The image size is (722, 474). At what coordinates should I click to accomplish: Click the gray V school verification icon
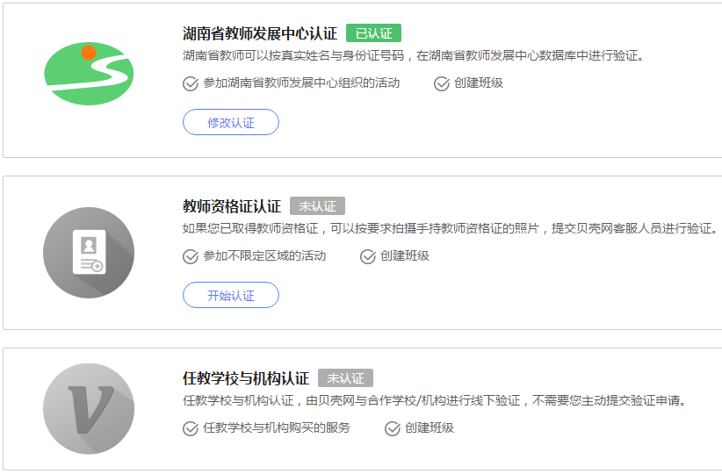[x=89, y=409]
